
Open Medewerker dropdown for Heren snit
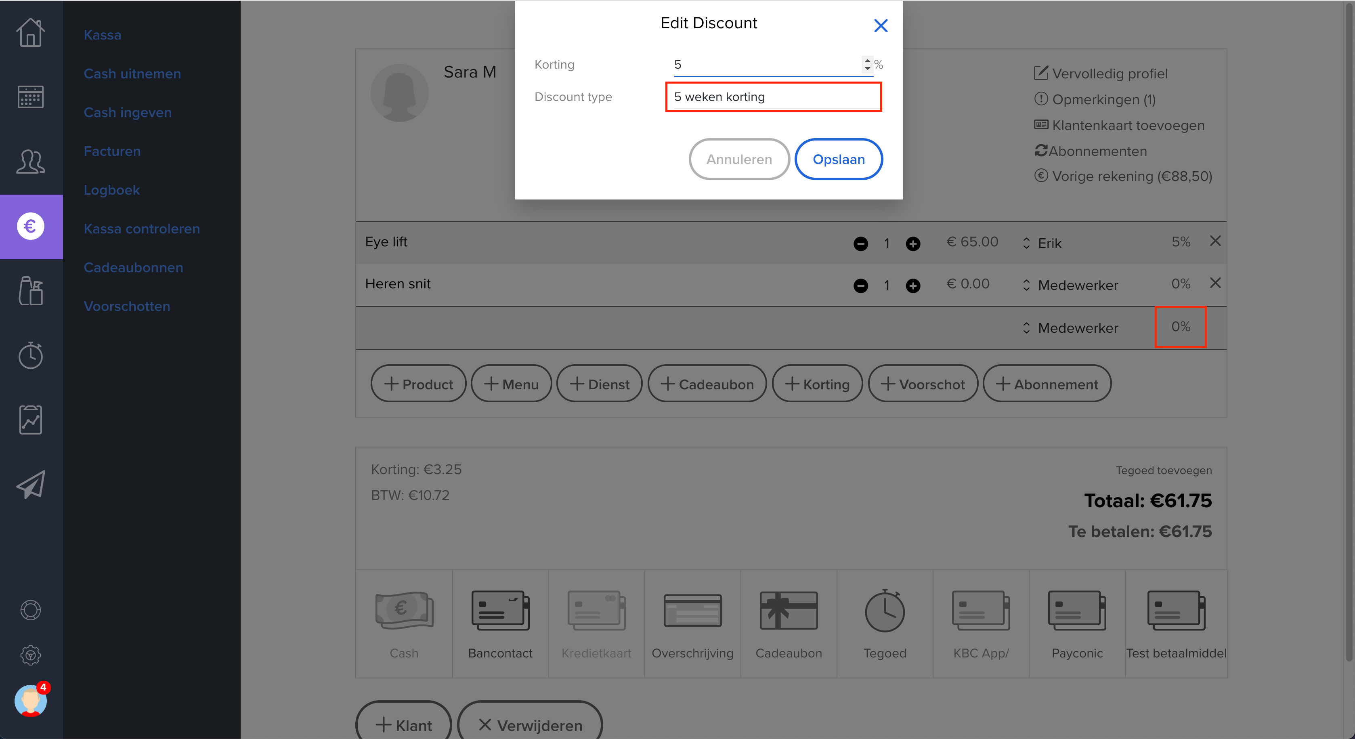click(1070, 285)
